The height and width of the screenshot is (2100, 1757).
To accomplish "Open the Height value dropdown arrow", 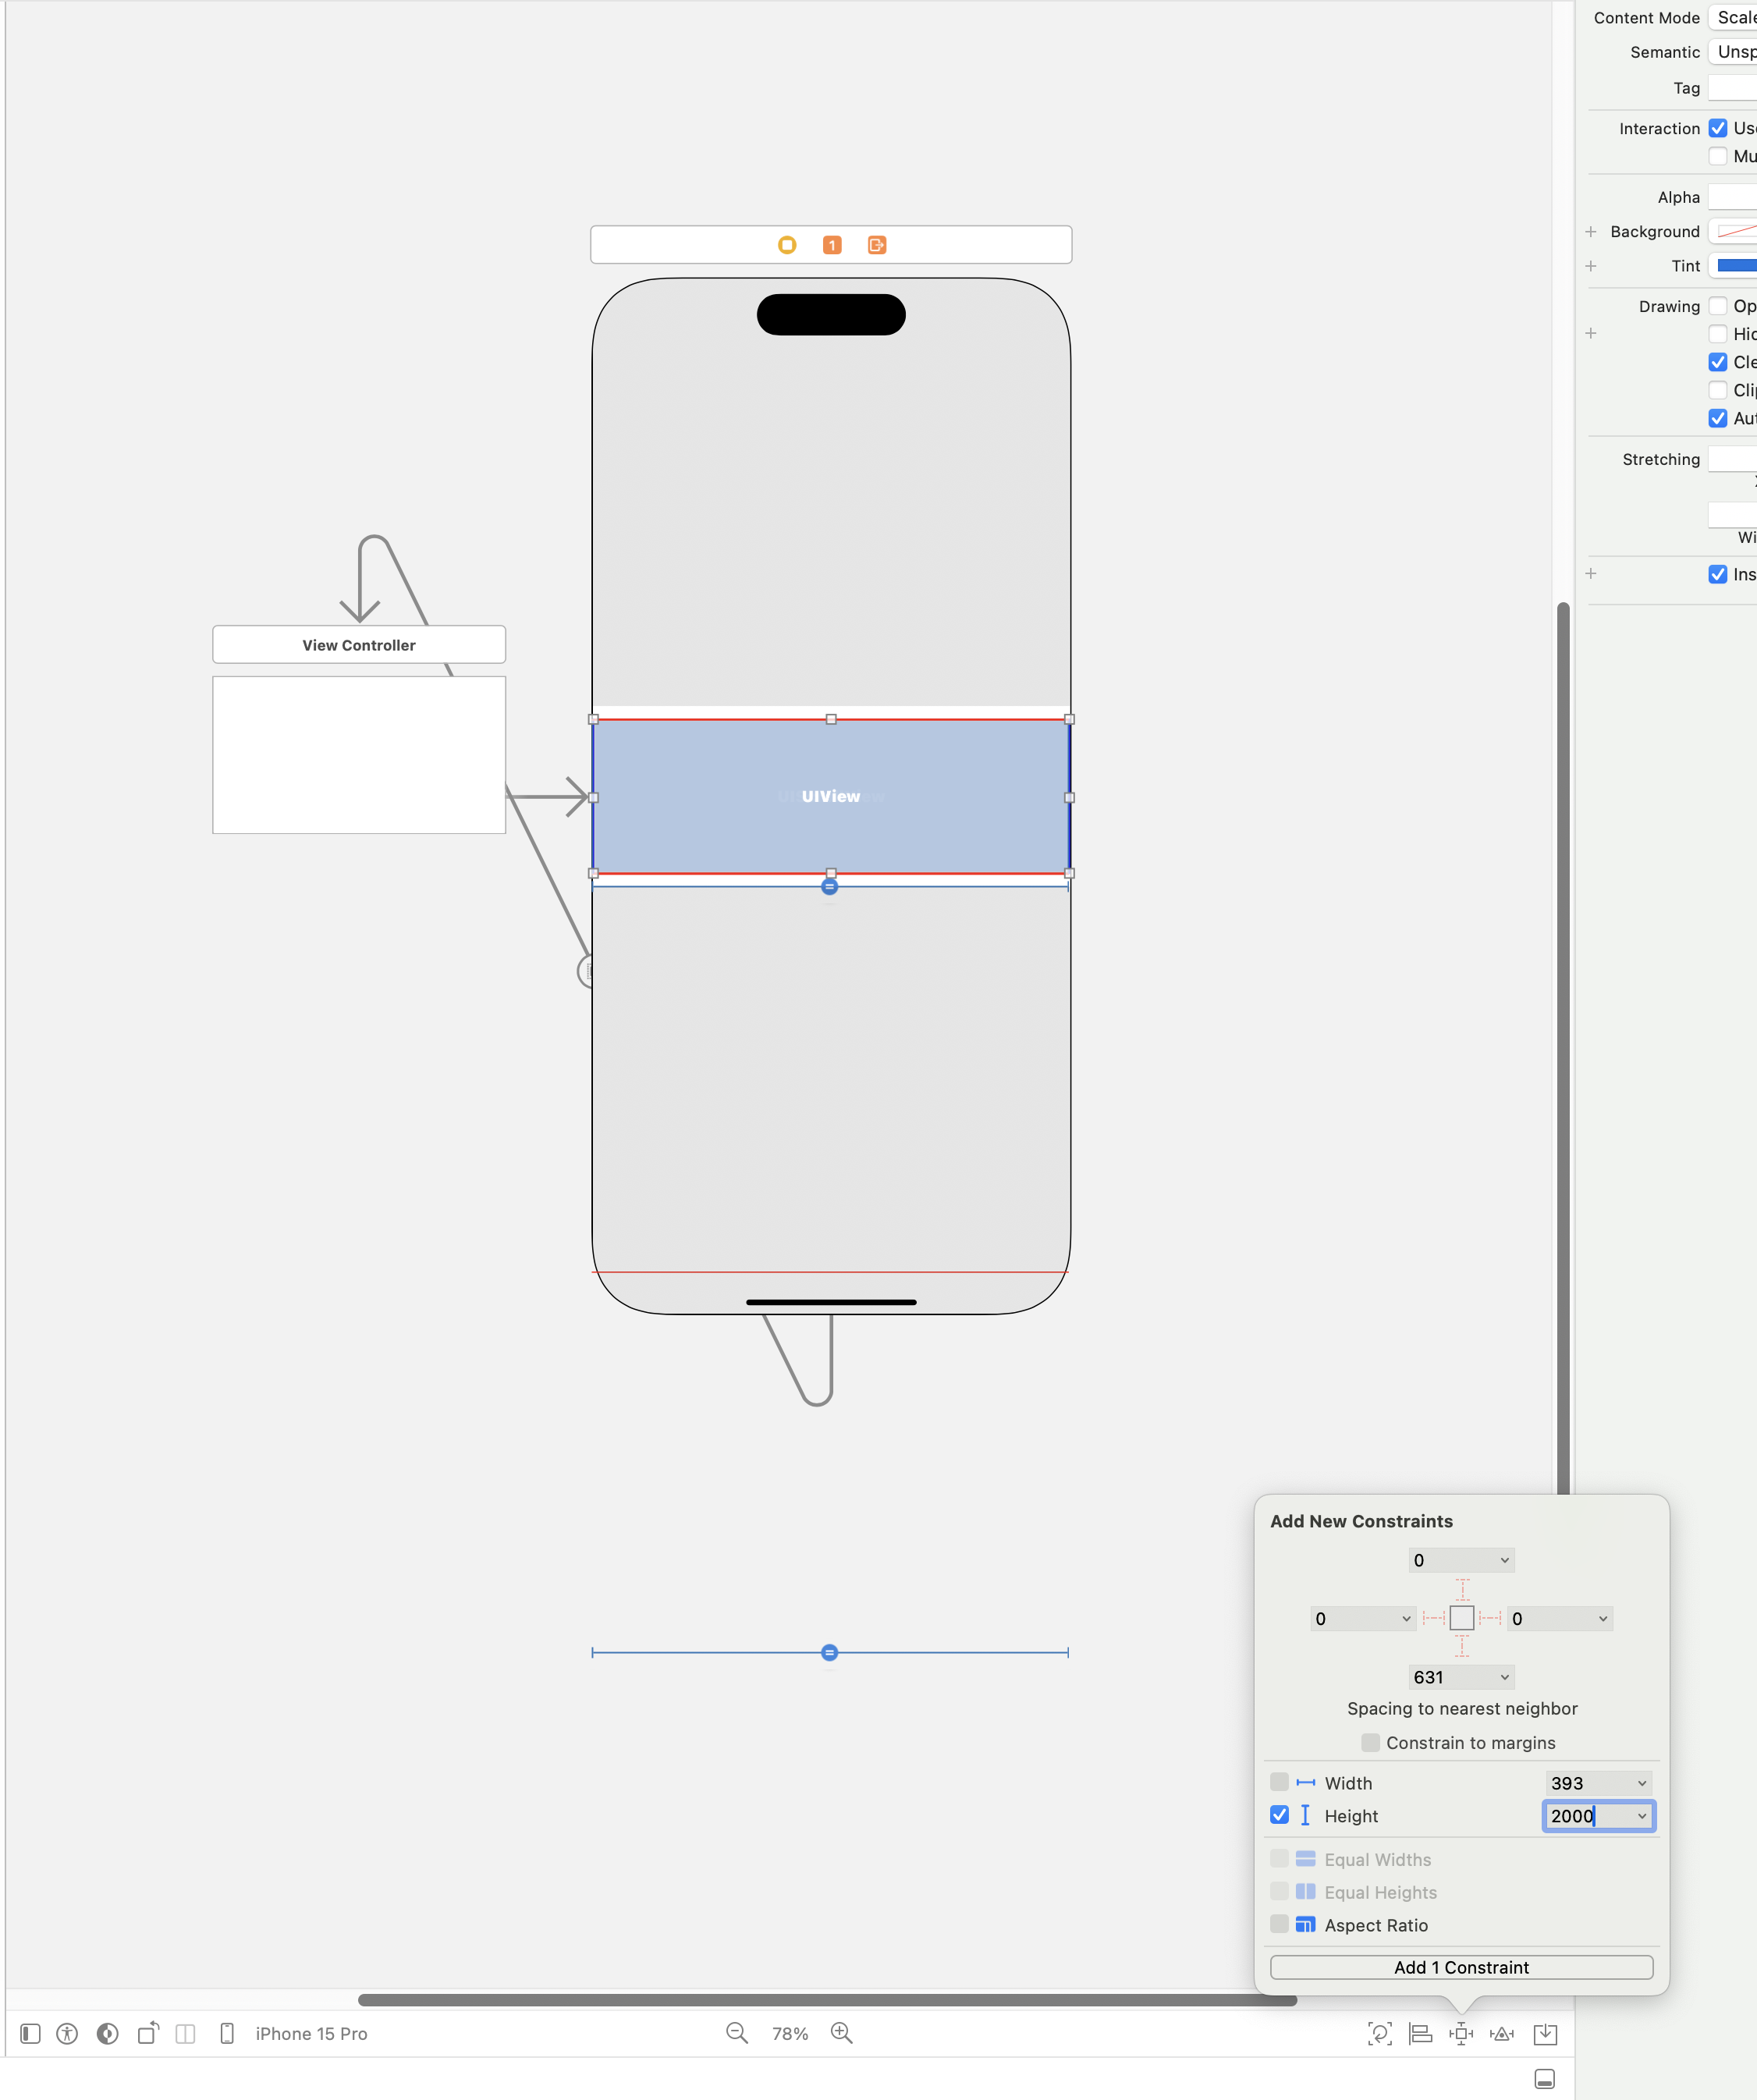I will pos(1641,1816).
